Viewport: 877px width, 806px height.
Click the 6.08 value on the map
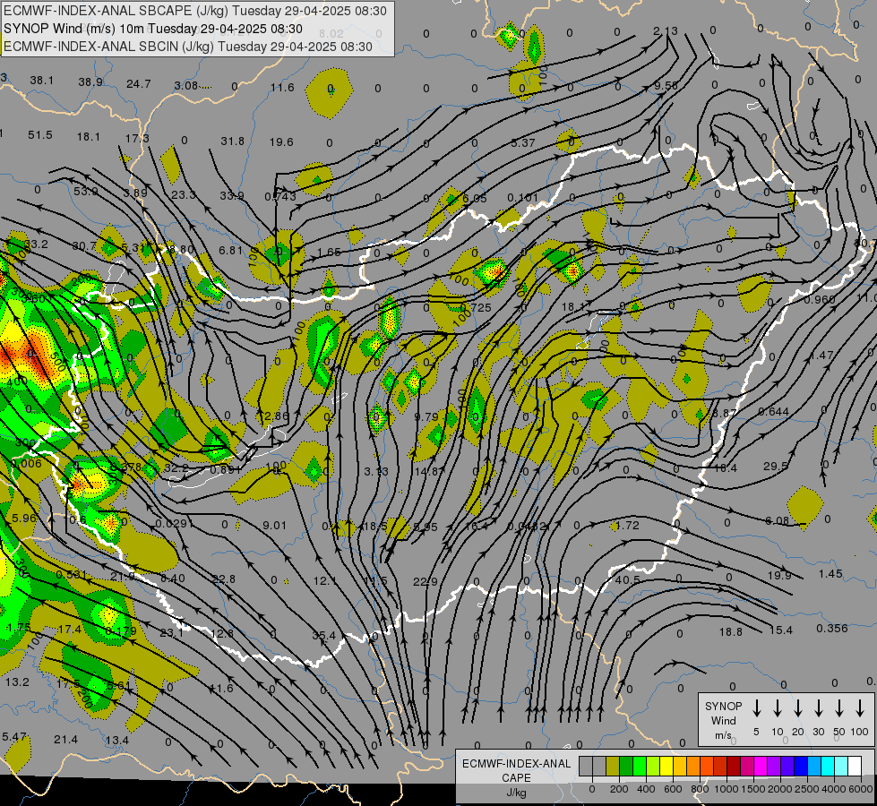[778, 520]
